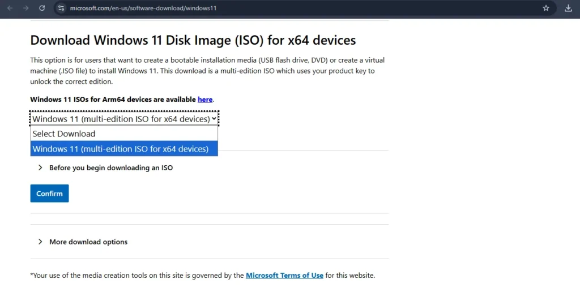Expand 'Before you begin downloading an ISO'
The height and width of the screenshot is (301, 580).
coord(105,167)
